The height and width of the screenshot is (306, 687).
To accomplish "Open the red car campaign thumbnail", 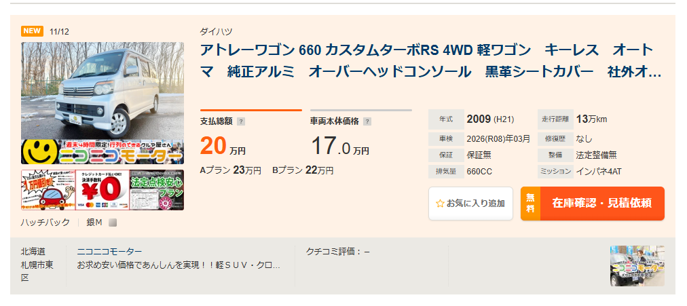I will [48, 190].
